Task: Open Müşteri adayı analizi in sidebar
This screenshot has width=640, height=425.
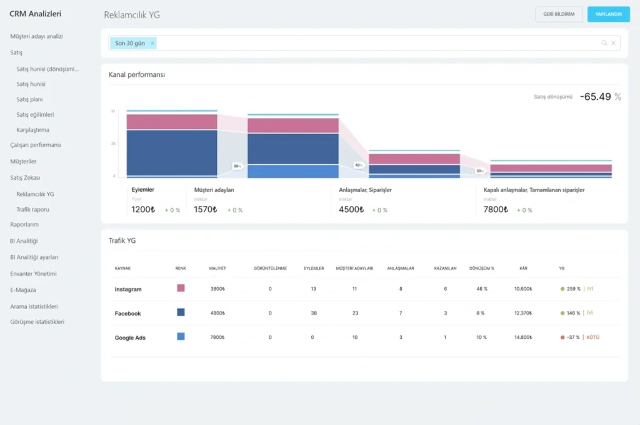Action: click(x=36, y=37)
